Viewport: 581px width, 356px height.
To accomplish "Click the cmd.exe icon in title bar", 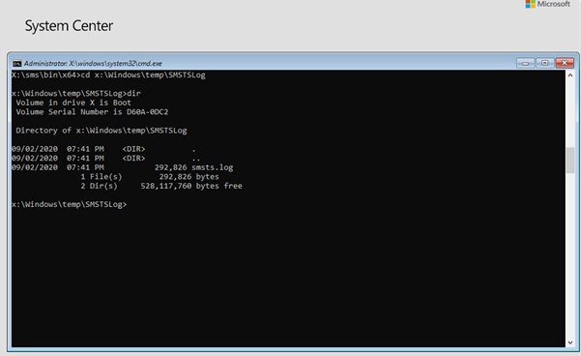I will (17, 64).
